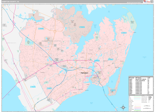
Task: Select the 23664 ZIP label on the map
Action: coord(124,33)
